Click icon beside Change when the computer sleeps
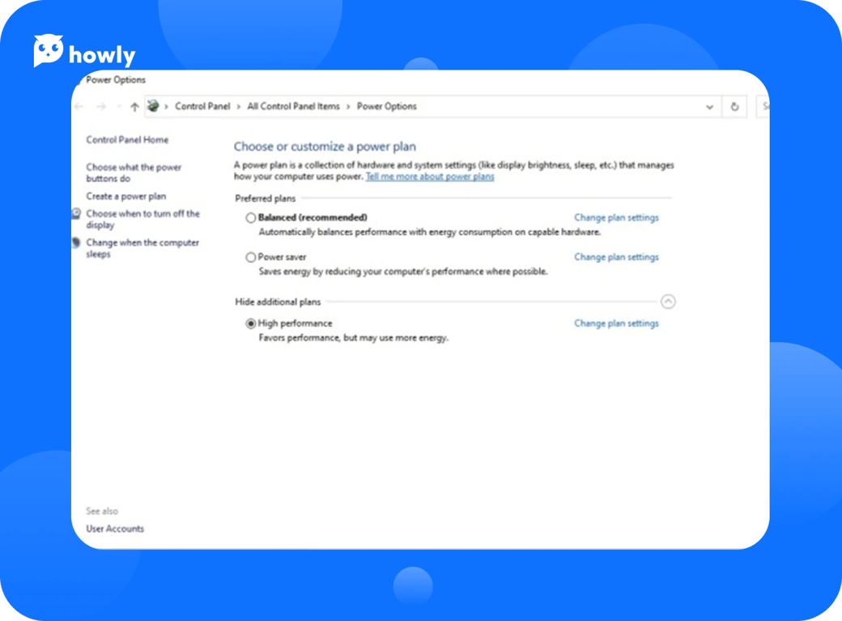This screenshot has width=842, height=621. 76,243
